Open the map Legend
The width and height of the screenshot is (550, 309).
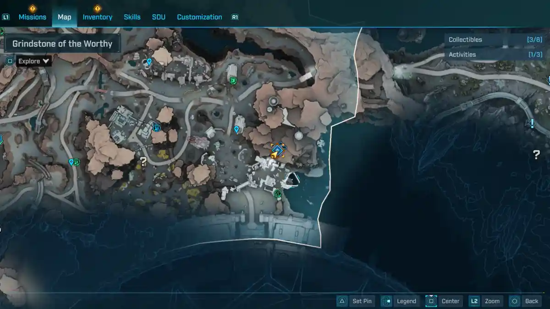coord(400,301)
